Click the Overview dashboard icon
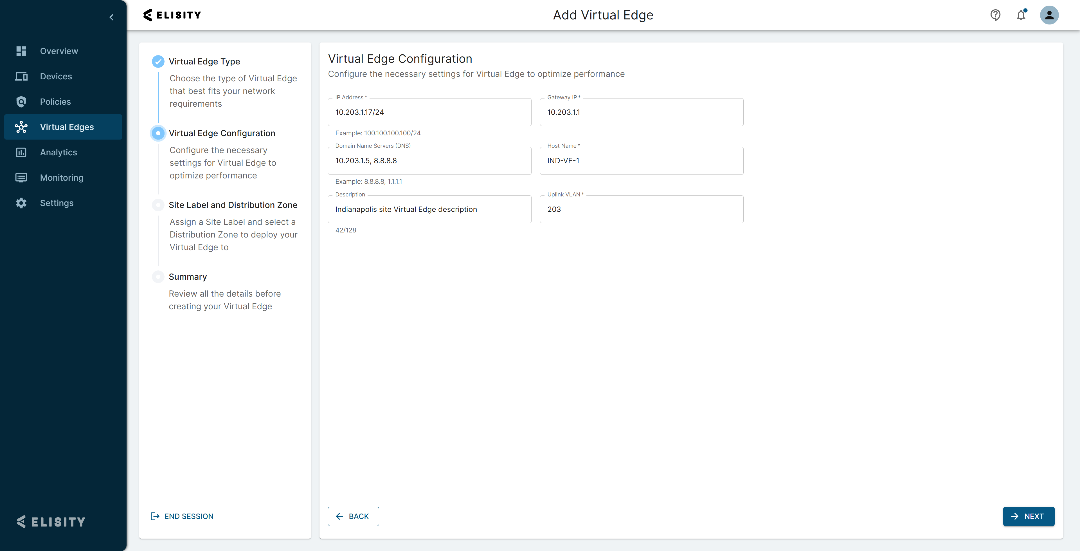1080x551 pixels. [x=21, y=51]
